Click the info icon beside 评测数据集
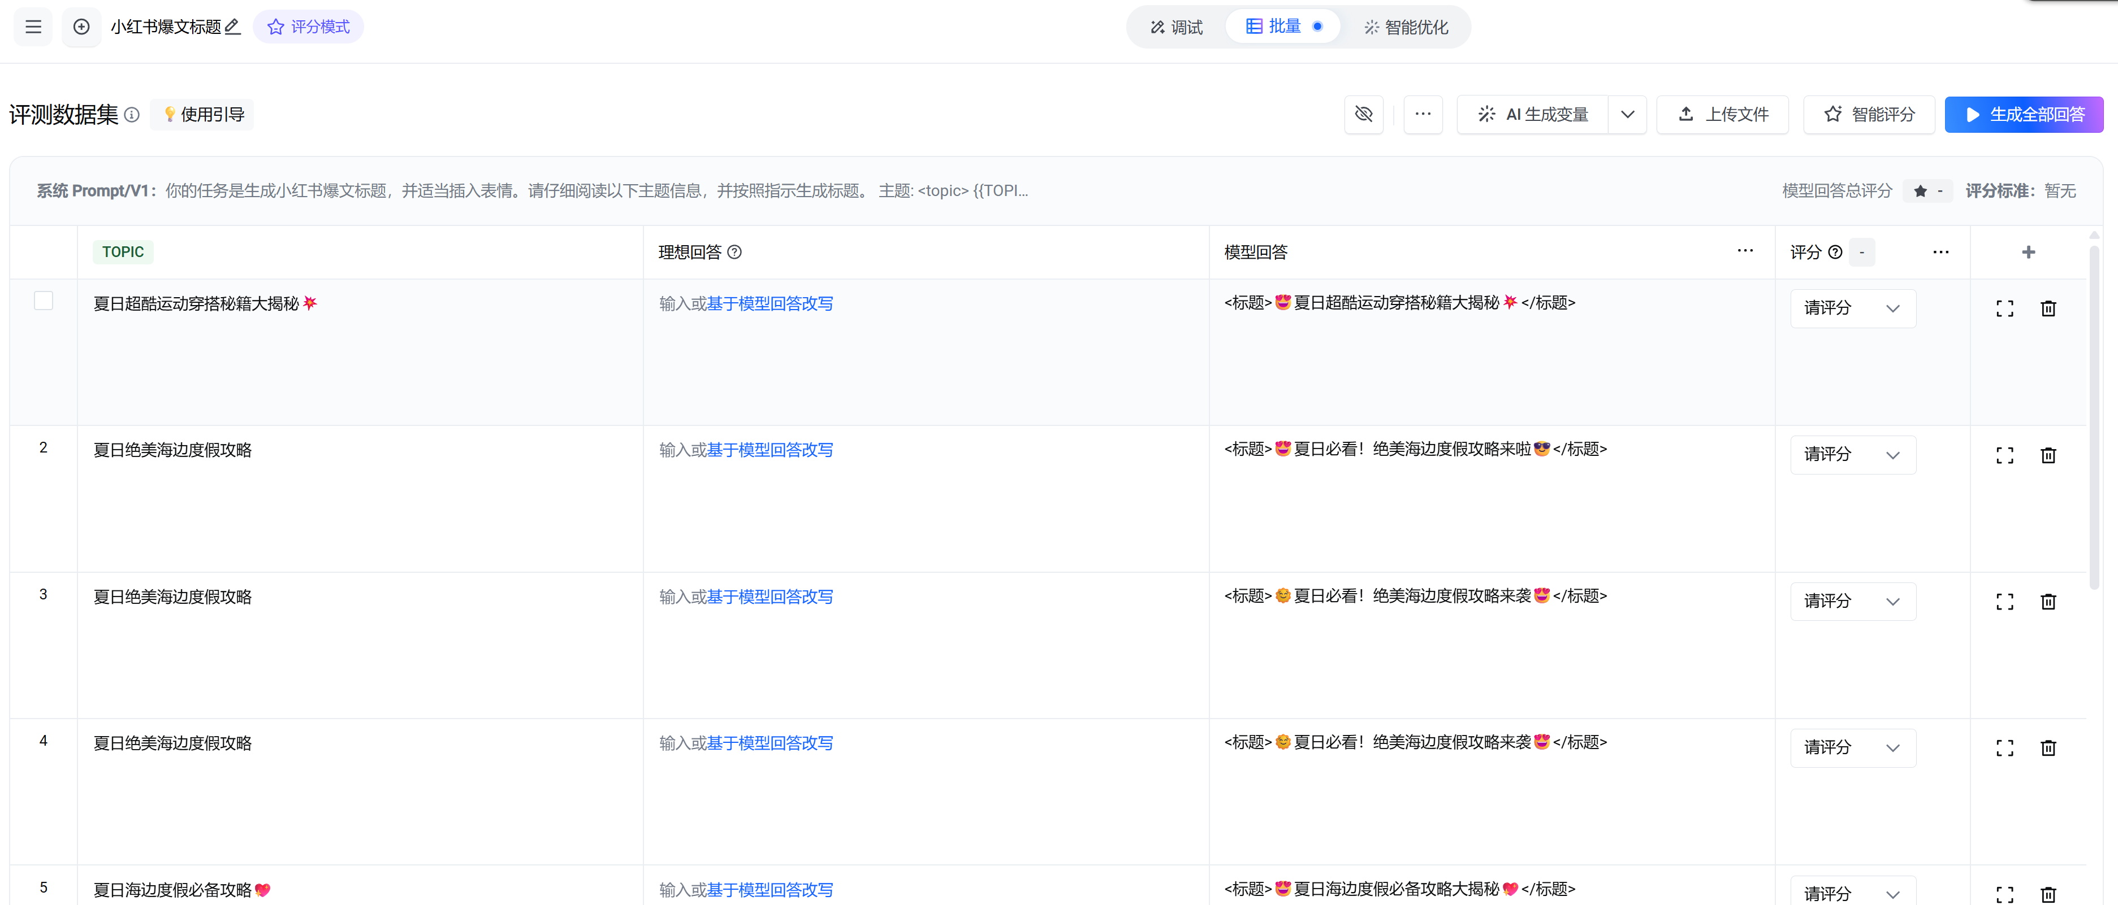2118x905 pixels. (x=132, y=114)
